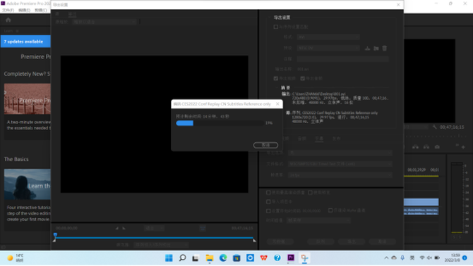The height and width of the screenshot is (266, 473).
Task: Click the blue playhead on preview timeline
Action: pyautogui.click(x=55, y=235)
